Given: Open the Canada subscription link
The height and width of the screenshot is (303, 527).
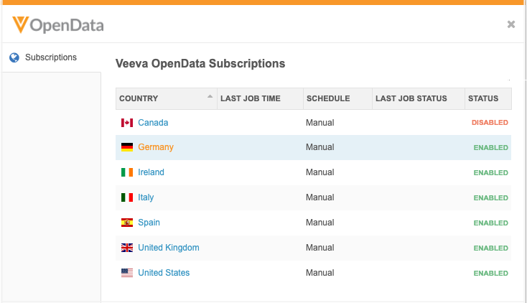Looking at the screenshot, I should point(153,123).
